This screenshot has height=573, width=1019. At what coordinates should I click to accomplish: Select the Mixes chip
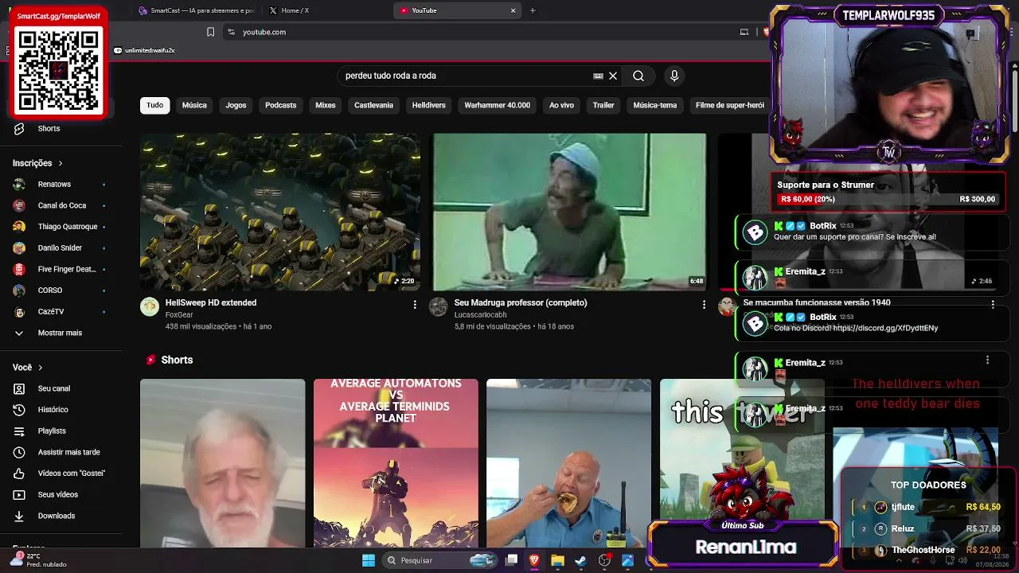pyautogui.click(x=326, y=105)
